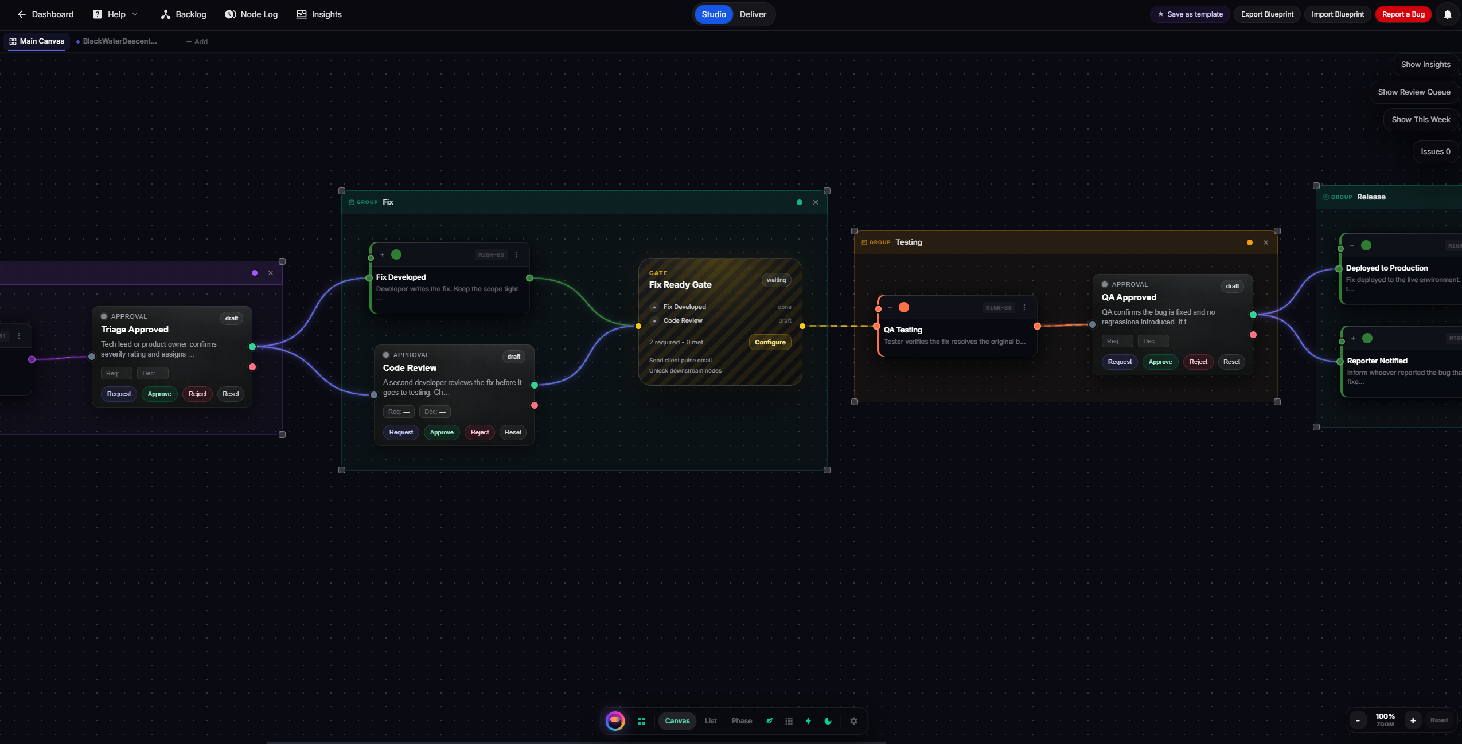Viewport: 1462px width, 744px height.
Task: Click the colorful orb logo in bottom toolbar
Action: (615, 721)
